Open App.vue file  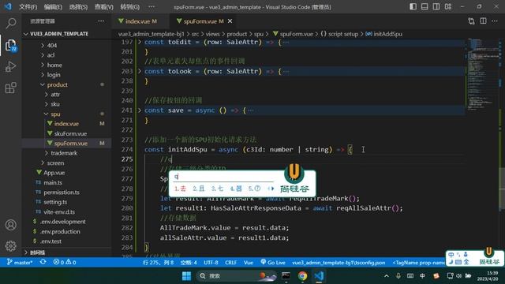click(x=54, y=173)
